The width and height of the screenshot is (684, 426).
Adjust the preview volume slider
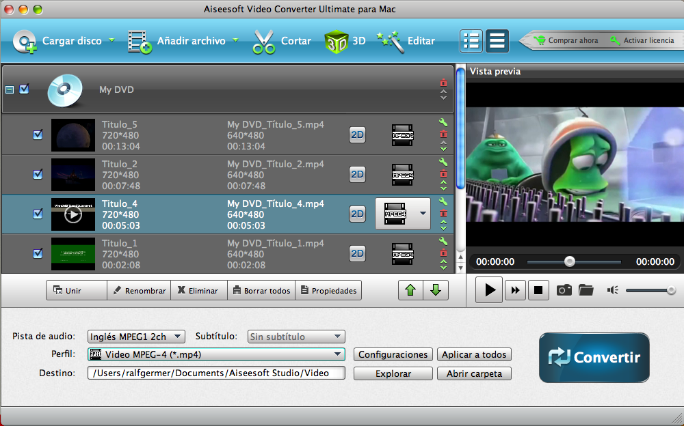pyautogui.click(x=650, y=291)
